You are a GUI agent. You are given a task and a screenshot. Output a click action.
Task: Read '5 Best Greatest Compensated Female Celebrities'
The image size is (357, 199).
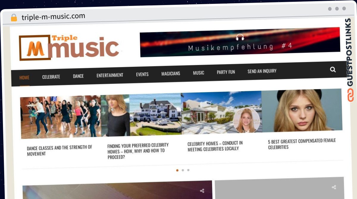(x=302, y=144)
